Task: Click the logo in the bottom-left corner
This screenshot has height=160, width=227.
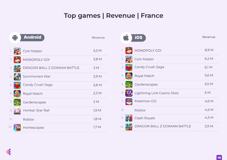Action: [8, 152]
